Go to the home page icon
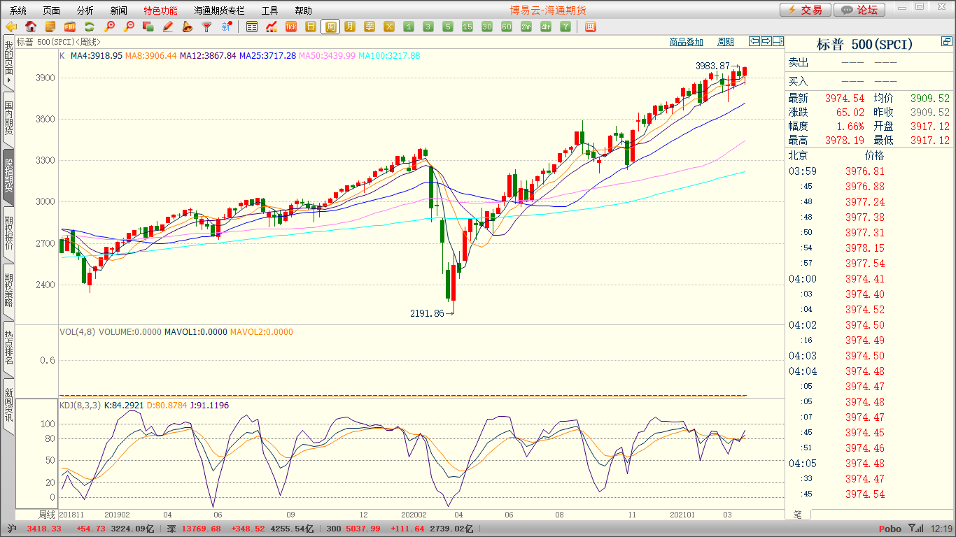The width and height of the screenshot is (956, 537). [x=31, y=27]
